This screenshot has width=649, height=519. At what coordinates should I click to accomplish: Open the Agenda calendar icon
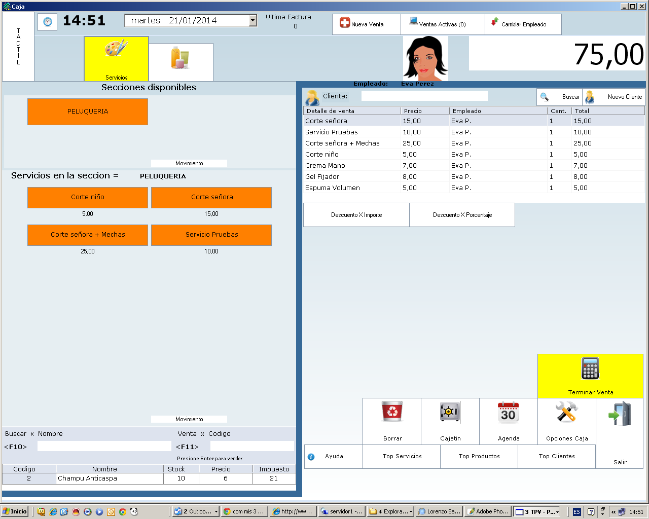(x=508, y=412)
